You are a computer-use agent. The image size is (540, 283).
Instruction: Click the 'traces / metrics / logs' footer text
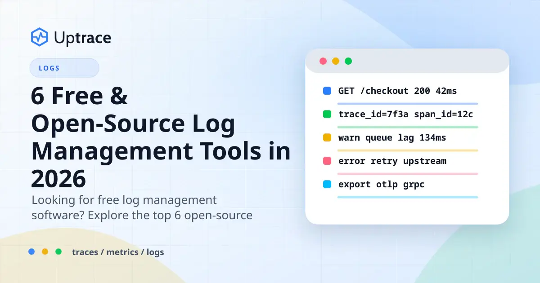118,252
